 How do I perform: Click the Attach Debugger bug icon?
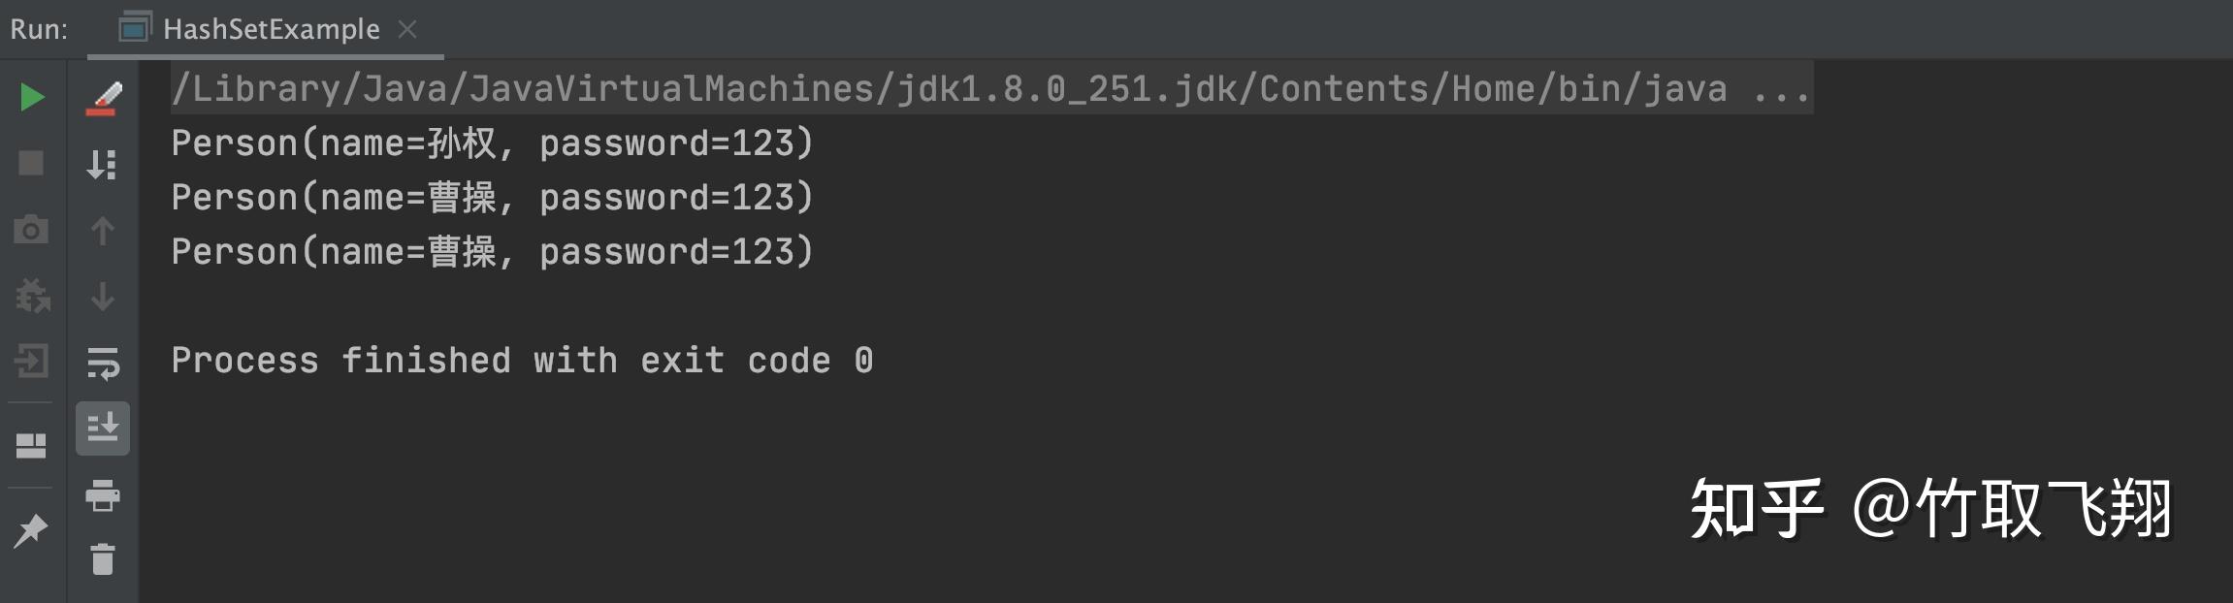coord(32,296)
